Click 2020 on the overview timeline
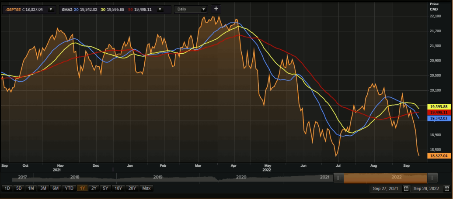 241,177
